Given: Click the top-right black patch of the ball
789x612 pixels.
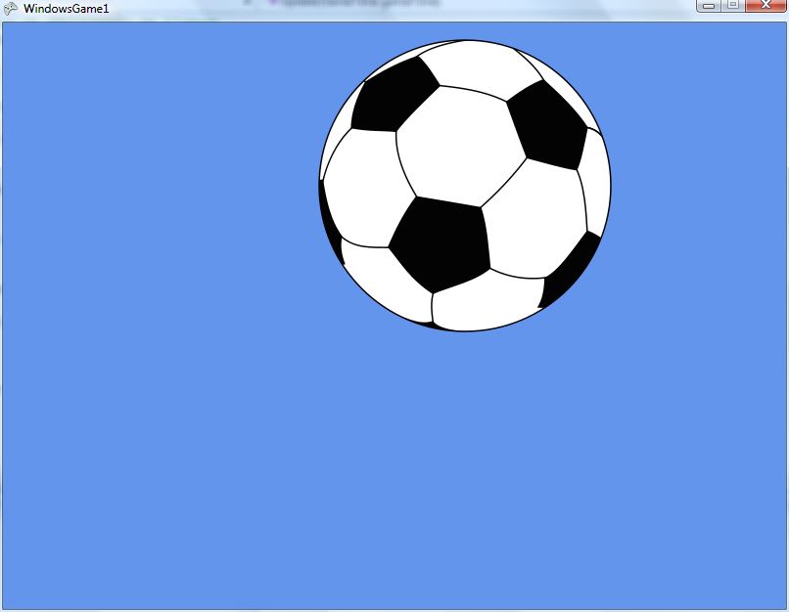Looking at the screenshot, I should [547, 123].
